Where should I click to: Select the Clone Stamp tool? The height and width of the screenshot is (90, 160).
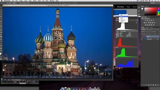pos(1,26)
